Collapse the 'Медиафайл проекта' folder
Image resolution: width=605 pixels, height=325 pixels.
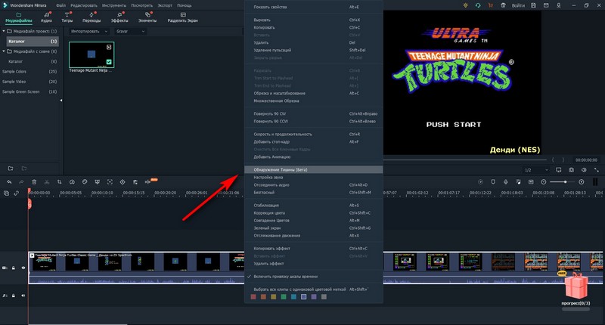(x=4, y=31)
